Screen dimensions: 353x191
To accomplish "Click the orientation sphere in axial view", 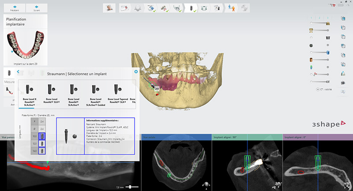I will point(206,185).
